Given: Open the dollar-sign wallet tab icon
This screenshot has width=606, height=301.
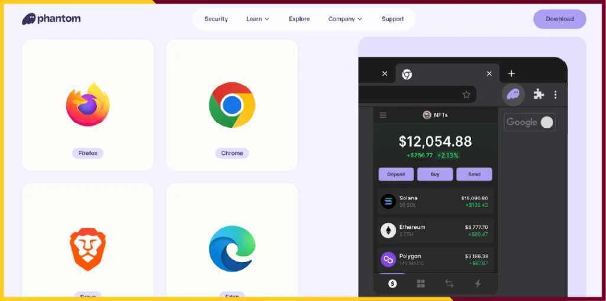Looking at the screenshot, I should coord(392,284).
